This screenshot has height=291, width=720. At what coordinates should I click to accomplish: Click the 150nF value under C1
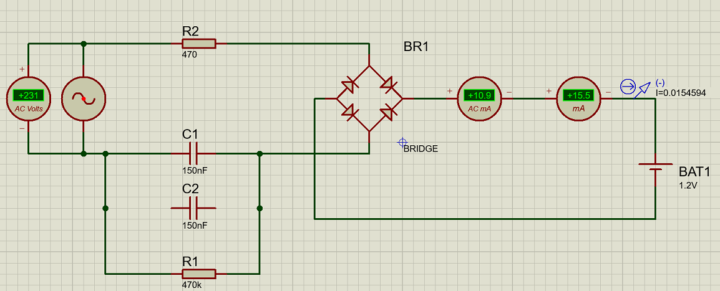pos(195,171)
